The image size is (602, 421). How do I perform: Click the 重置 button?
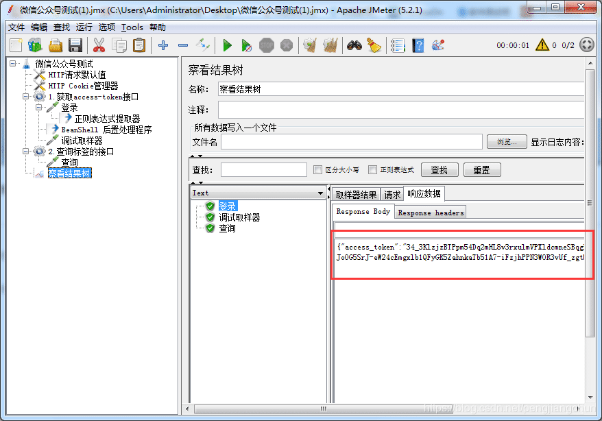482,169
